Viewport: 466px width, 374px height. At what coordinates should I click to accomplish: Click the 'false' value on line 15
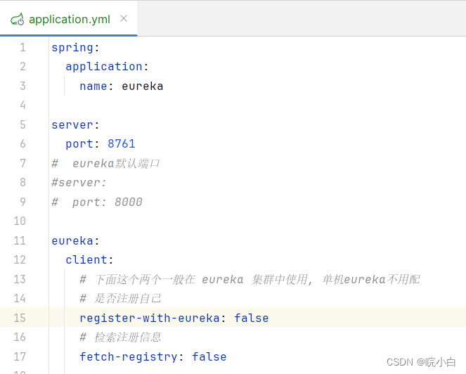click(252, 318)
